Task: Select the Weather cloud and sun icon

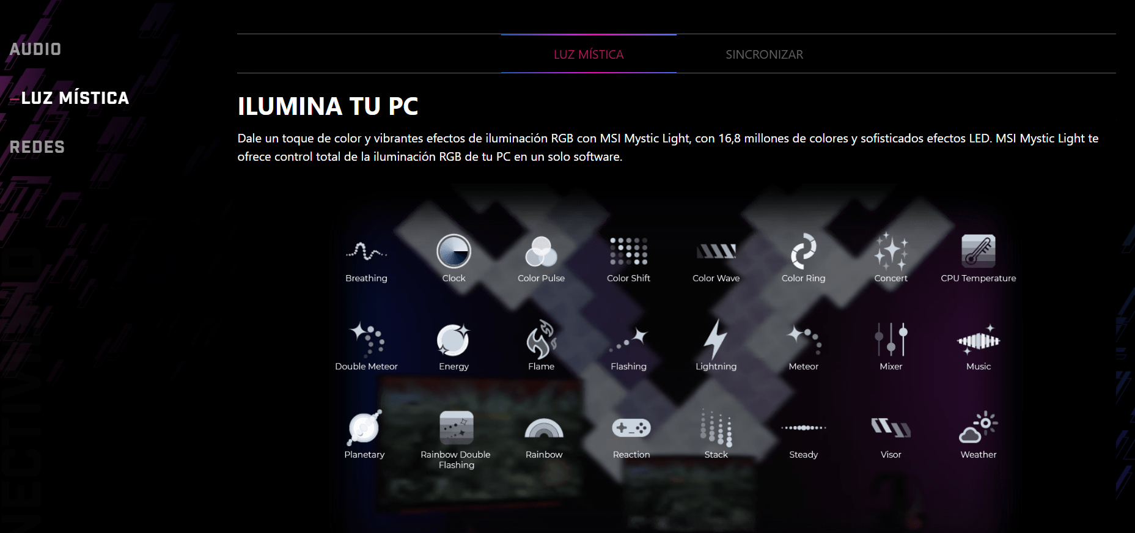Action: 979,427
